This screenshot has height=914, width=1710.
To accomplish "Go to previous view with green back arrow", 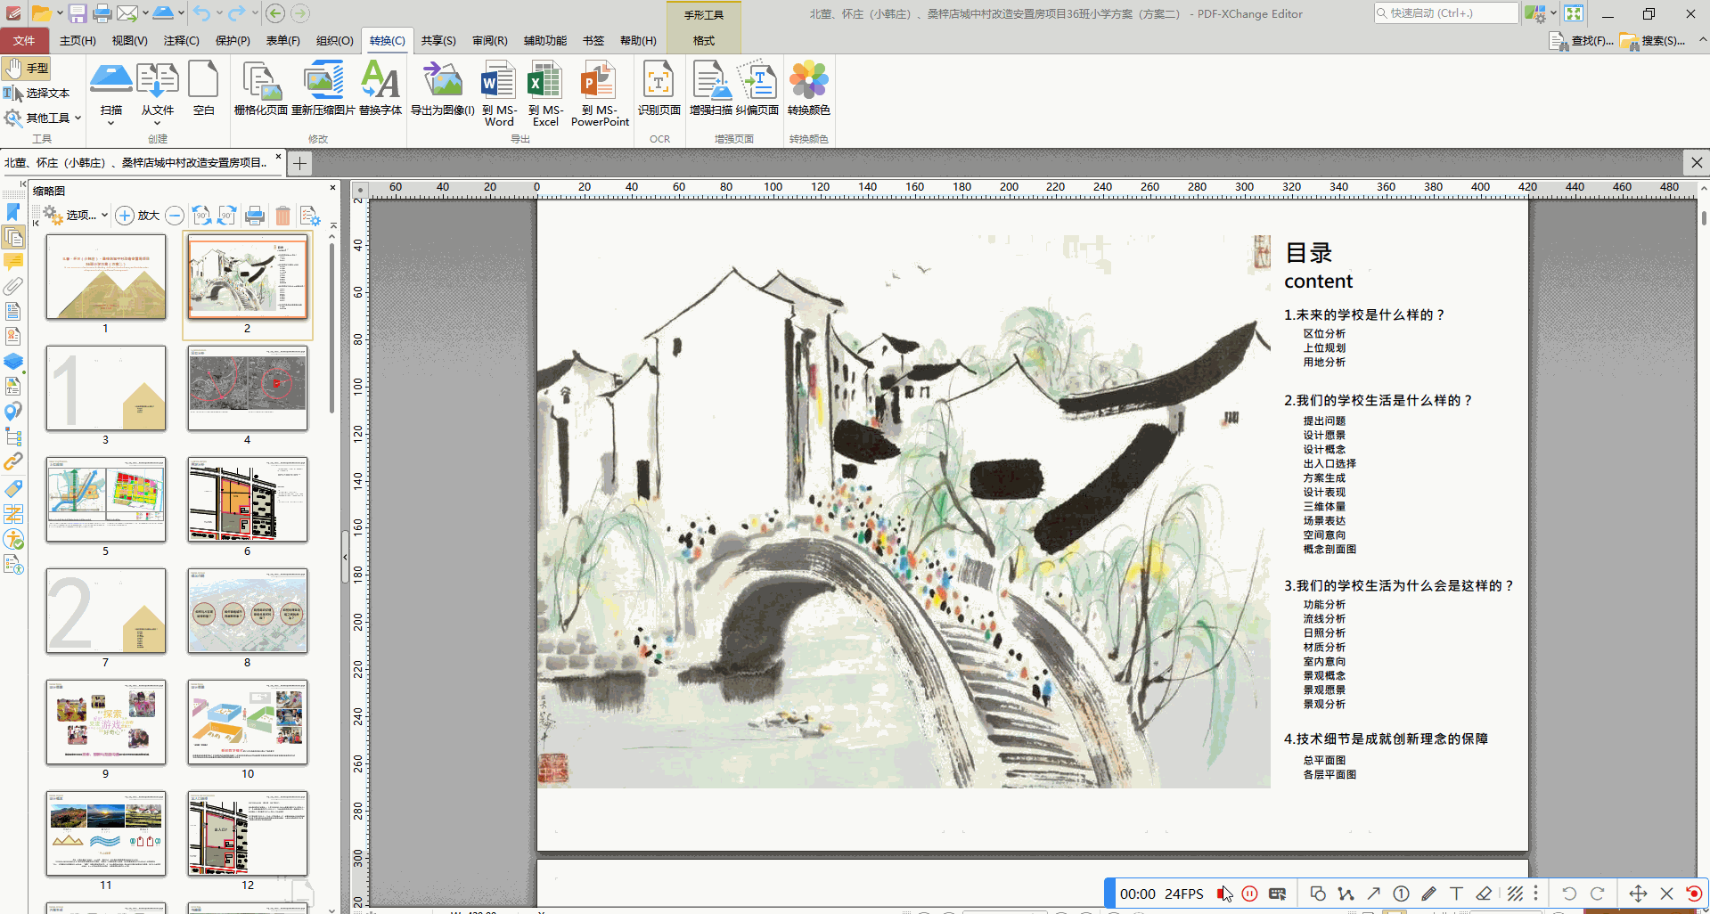I will pyautogui.click(x=275, y=13).
